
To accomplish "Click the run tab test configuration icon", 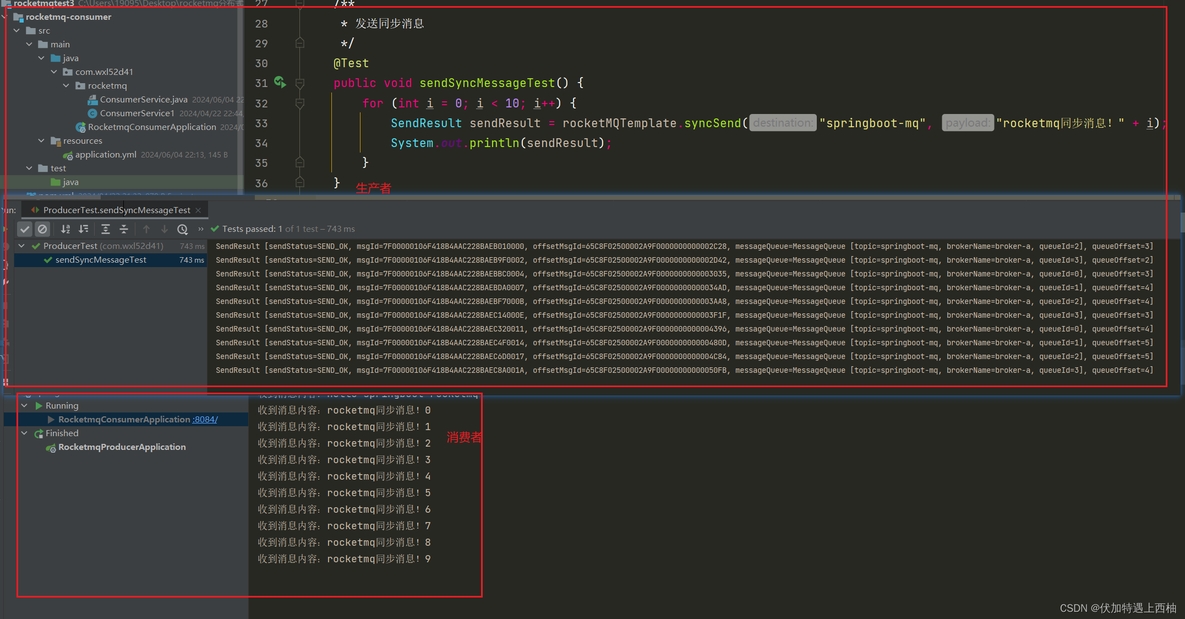I will pos(35,210).
